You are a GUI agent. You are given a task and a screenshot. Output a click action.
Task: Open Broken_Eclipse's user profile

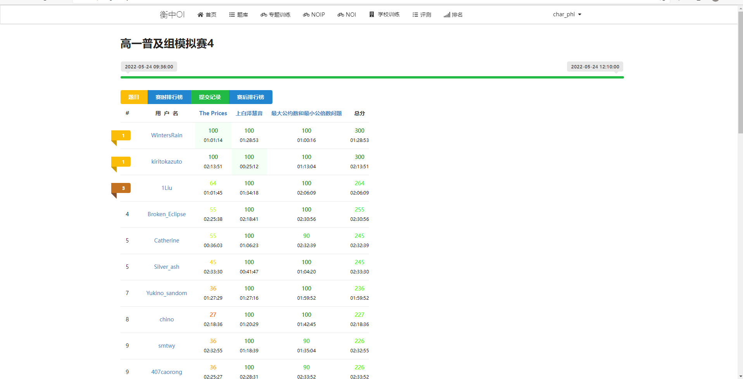pos(167,214)
